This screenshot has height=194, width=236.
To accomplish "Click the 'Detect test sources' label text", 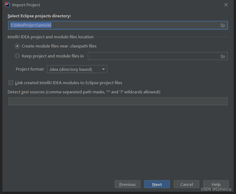I will tap(84, 92).
